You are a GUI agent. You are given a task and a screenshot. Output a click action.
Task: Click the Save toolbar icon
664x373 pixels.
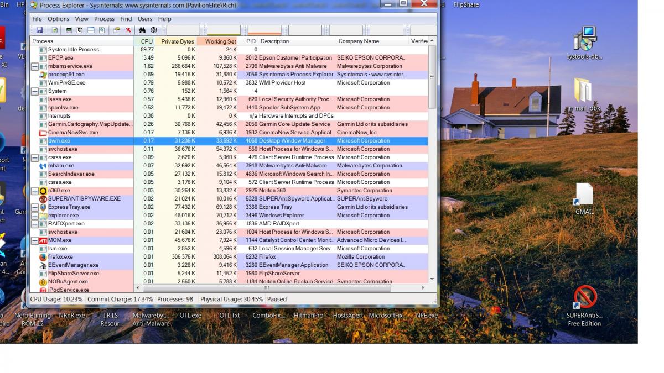pyautogui.click(x=40, y=30)
